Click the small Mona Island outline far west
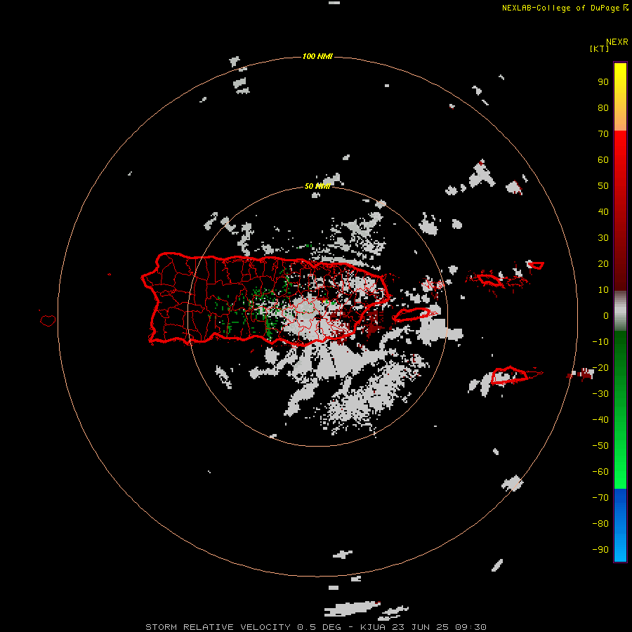Screen dimensions: 632x632 coord(48,320)
